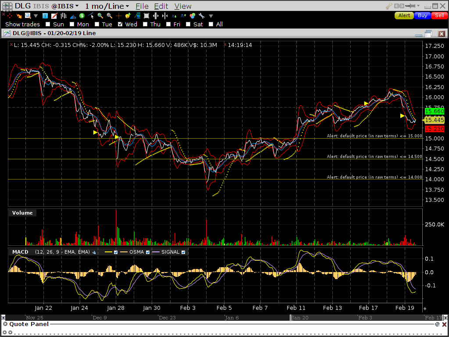Open the Edit menu

pyautogui.click(x=161, y=6)
